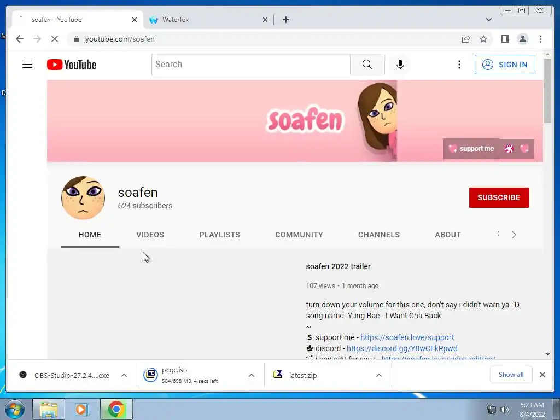Open a new tab with plus
The width and height of the screenshot is (560, 420).
click(285, 20)
